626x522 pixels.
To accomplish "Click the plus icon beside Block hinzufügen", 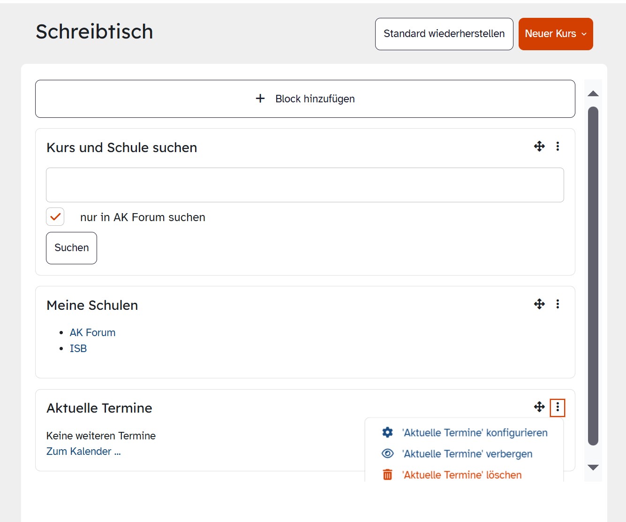I will (x=260, y=99).
